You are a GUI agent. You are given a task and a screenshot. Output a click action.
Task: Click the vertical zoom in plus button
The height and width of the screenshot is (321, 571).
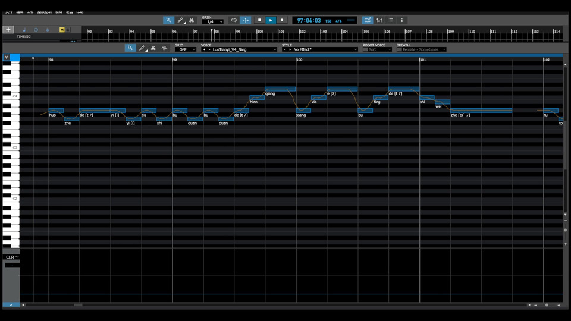click(x=566, y=244)
